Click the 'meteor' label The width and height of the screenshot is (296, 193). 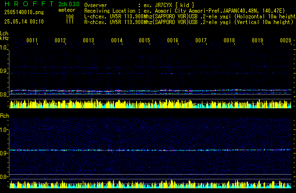pos(67,10)
